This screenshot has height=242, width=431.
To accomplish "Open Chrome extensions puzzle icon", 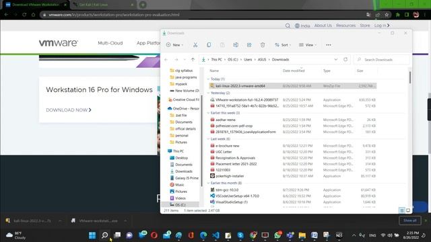I will tap(397, 15).
